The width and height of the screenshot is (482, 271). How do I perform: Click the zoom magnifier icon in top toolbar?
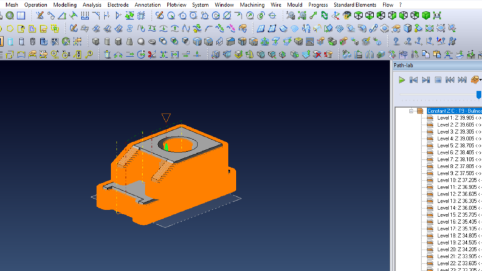10,15
